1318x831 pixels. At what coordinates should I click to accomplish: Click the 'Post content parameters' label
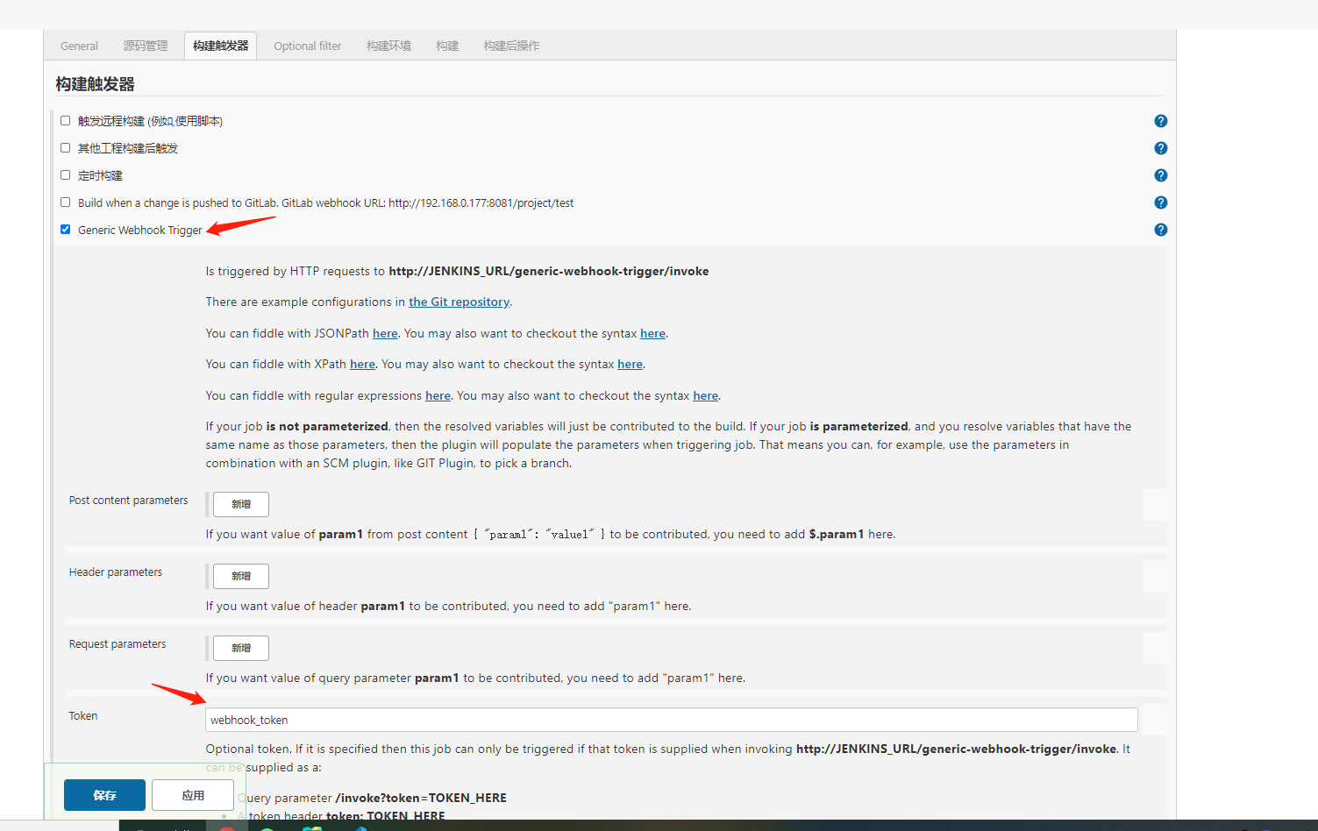[128, 501]
